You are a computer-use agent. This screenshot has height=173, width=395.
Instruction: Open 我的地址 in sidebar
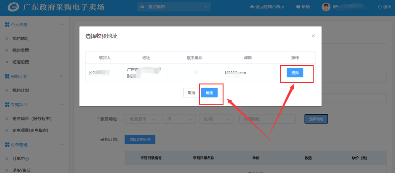(x=21, y=39)
